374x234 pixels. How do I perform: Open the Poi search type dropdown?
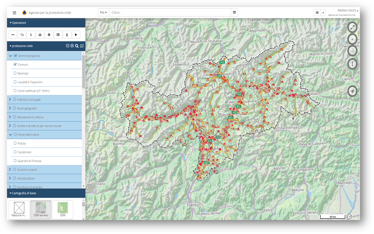click(103, 13)
